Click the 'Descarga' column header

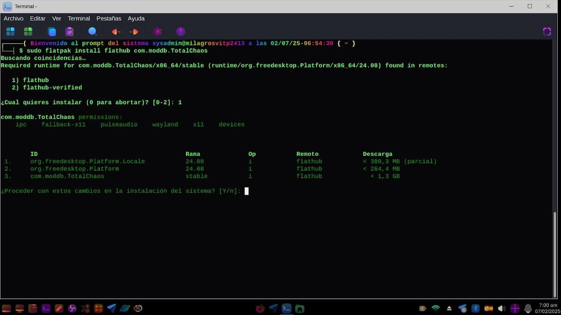378,154
